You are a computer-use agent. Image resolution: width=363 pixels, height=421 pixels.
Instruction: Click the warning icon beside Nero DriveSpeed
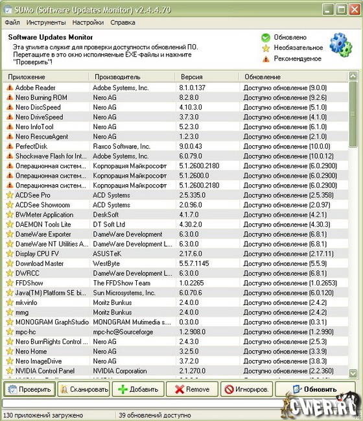[x=10, y=117]
